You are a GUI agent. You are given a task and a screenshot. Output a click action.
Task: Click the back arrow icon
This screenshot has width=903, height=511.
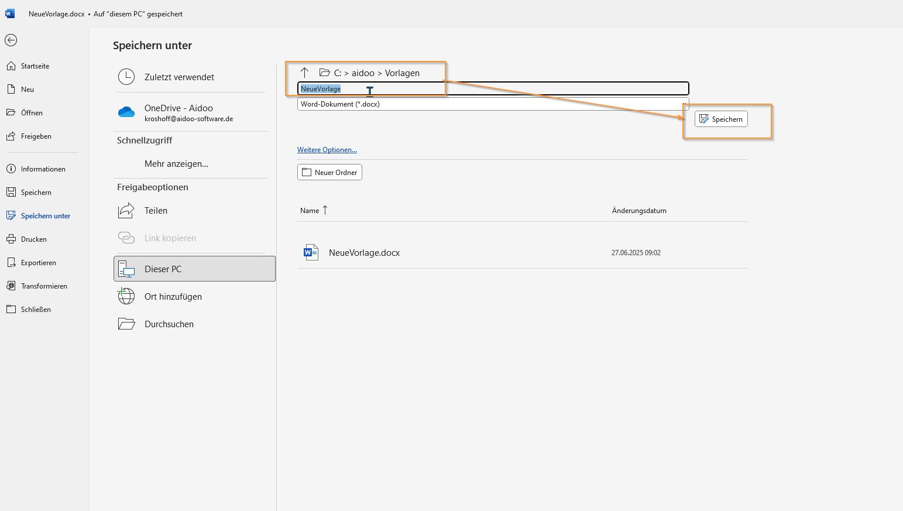(11, 40)
